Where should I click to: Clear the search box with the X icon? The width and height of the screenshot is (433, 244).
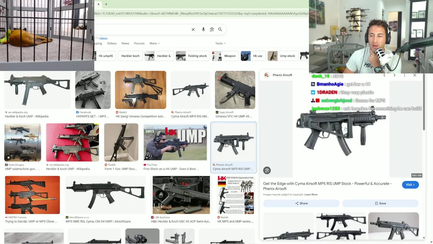click(193, 29)
